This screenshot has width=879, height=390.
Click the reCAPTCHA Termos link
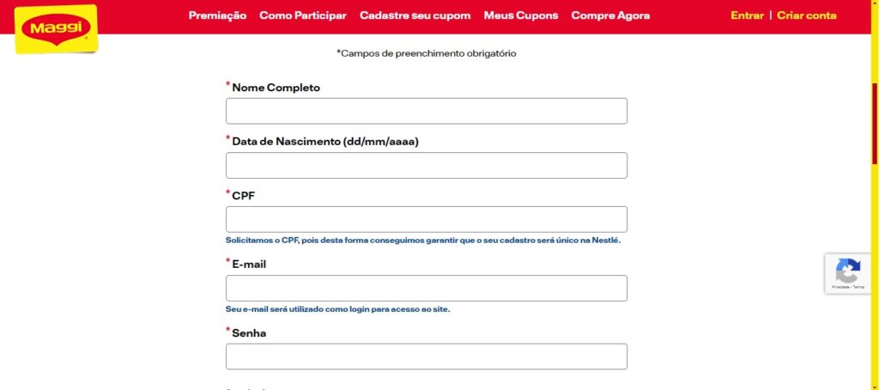coord(858,289)
